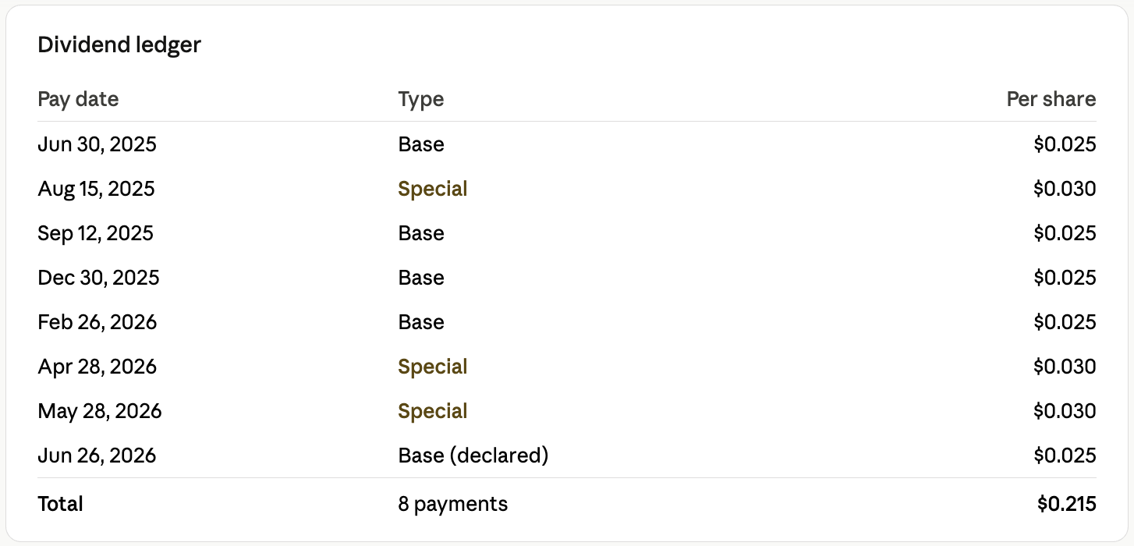Click the Dec 30, 2025 pay date
Viewport: 1134px width, 546px height.
click(98, 278)
